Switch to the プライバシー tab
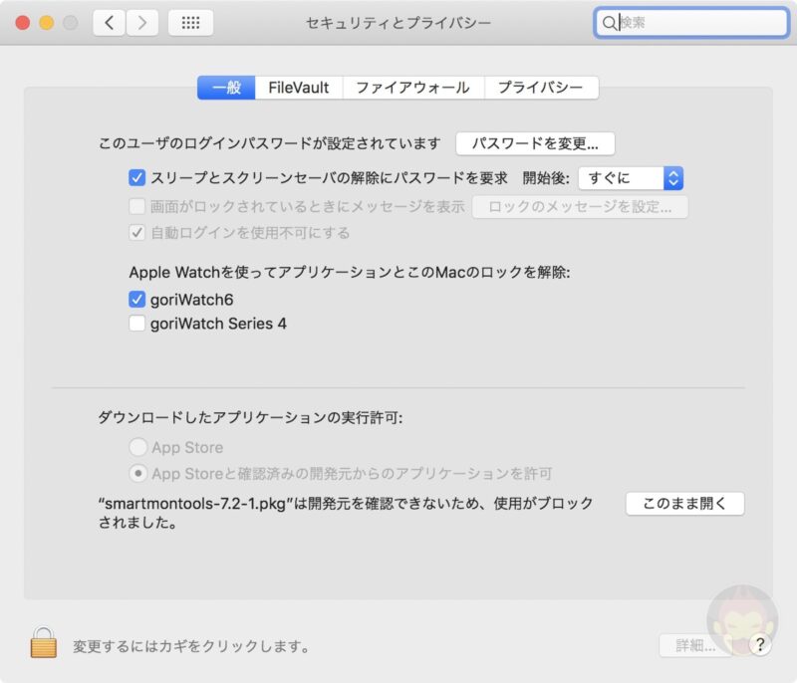This screenshot has width=797, height=683. click(x=541, y=88)
